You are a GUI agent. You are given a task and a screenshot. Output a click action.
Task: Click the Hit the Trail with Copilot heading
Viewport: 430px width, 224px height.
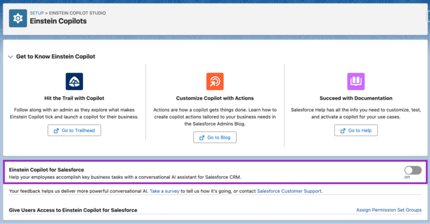(74, 98)
